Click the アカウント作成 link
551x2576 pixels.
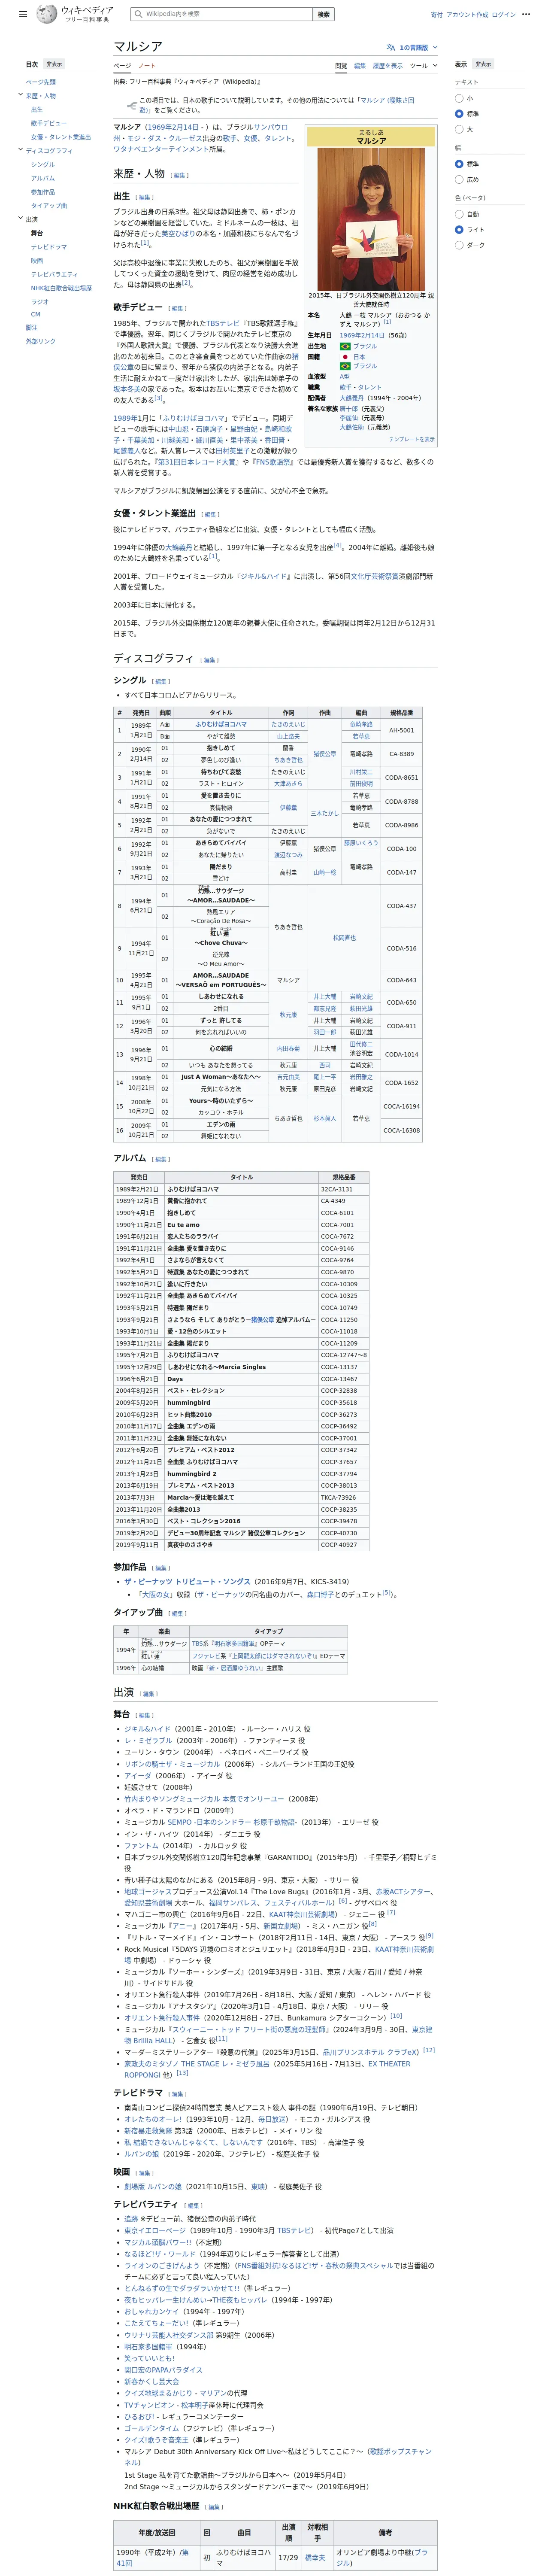[467, 15]
